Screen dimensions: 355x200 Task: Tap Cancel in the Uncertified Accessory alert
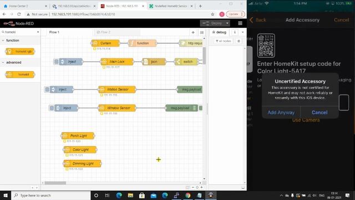tap(319, 112)
